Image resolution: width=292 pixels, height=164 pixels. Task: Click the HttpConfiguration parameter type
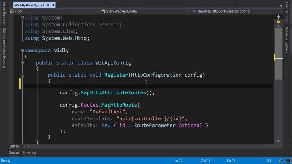click(156, 75)
